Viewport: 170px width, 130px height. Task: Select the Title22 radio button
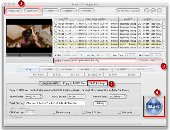click(x=56, y=37)
